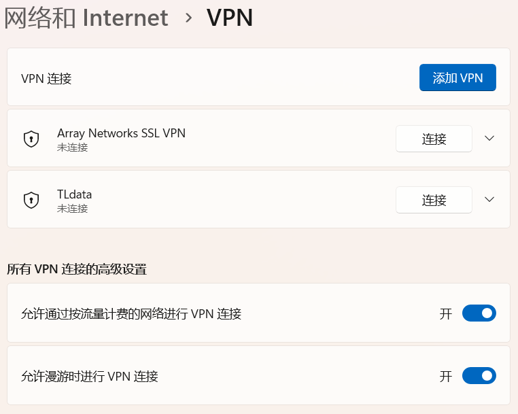
Task: Click the VPN page title in breadcrumb
Action: [x=230, y=18]
